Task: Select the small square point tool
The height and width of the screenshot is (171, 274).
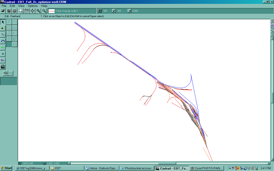Action: [3, 54]
